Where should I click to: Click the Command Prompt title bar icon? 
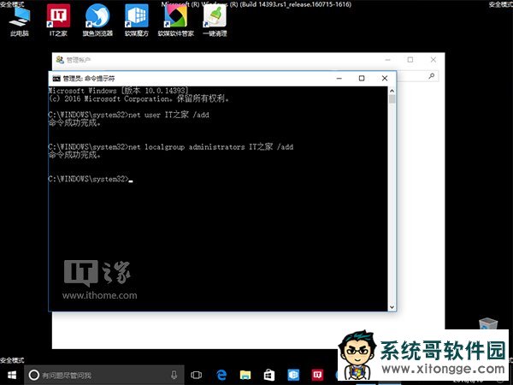(x=56, y=78)
